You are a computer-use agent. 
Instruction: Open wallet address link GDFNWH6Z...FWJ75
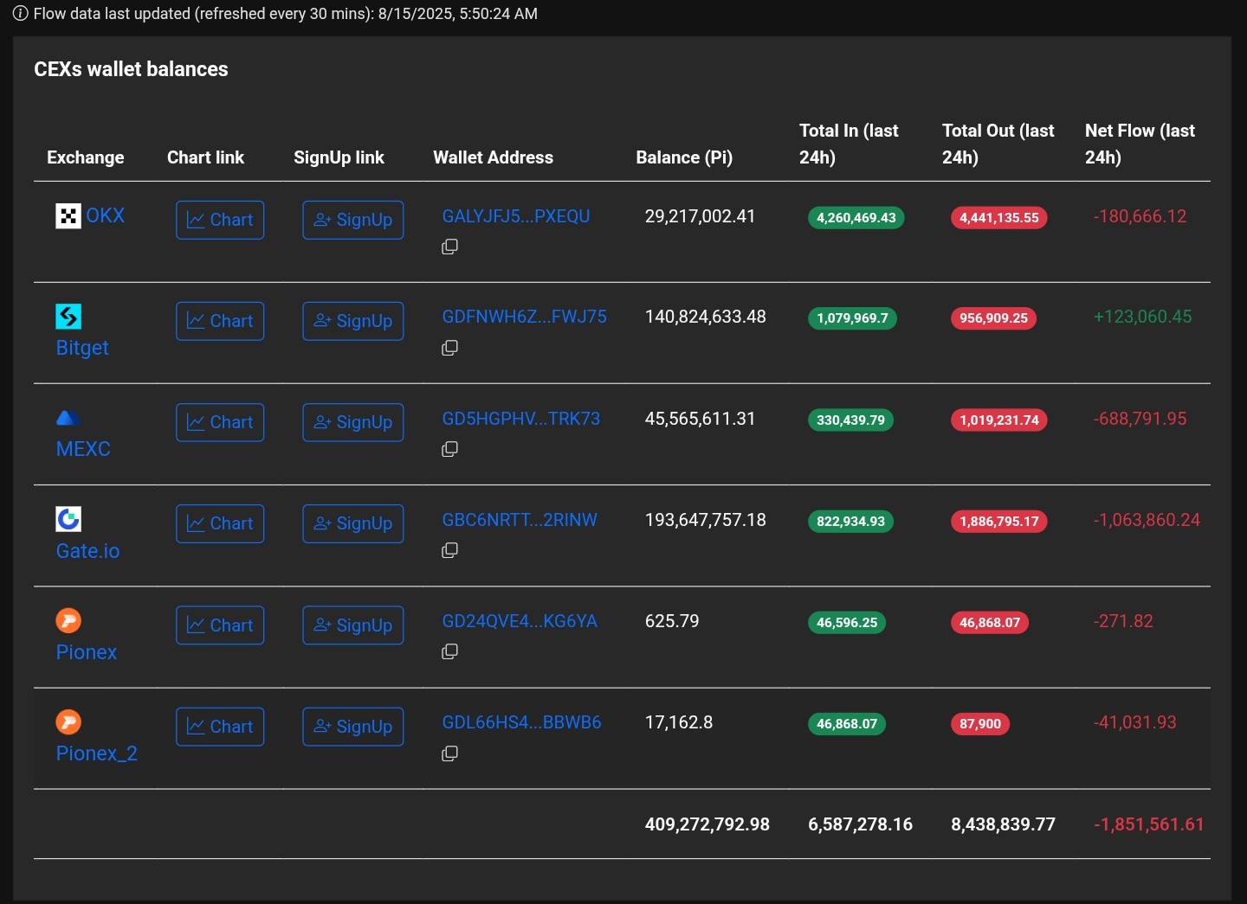click(x=524, y=317)
